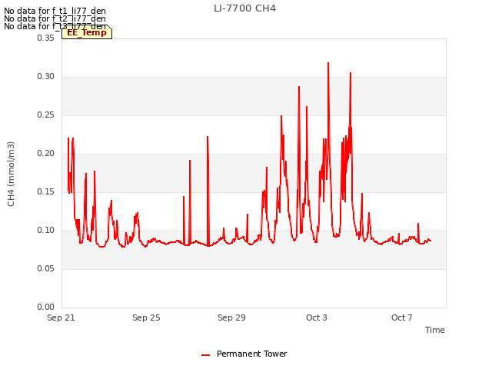This screenshot has width=492, height=369.
Task: Click the Sep 21 x-axis tick label
Action: pyautogui.click(x=61, y=317)
